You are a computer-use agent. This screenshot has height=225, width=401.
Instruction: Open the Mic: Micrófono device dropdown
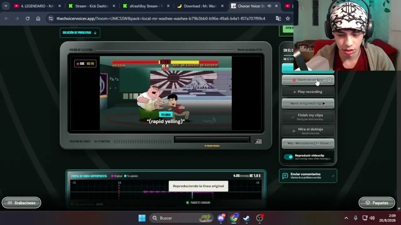point(308,143)
